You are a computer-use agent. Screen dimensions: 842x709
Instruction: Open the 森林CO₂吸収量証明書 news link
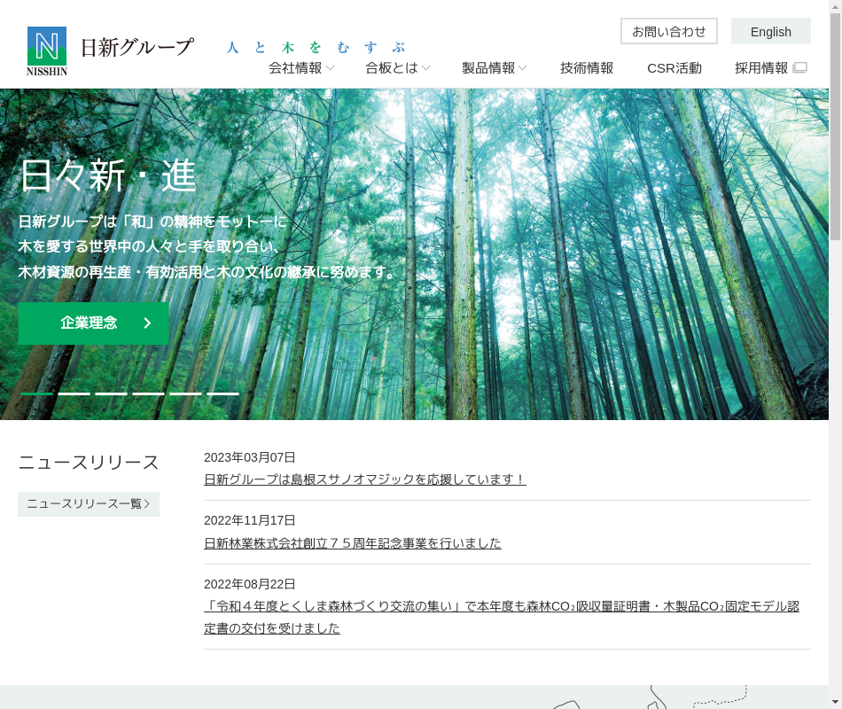click(501, 607)
